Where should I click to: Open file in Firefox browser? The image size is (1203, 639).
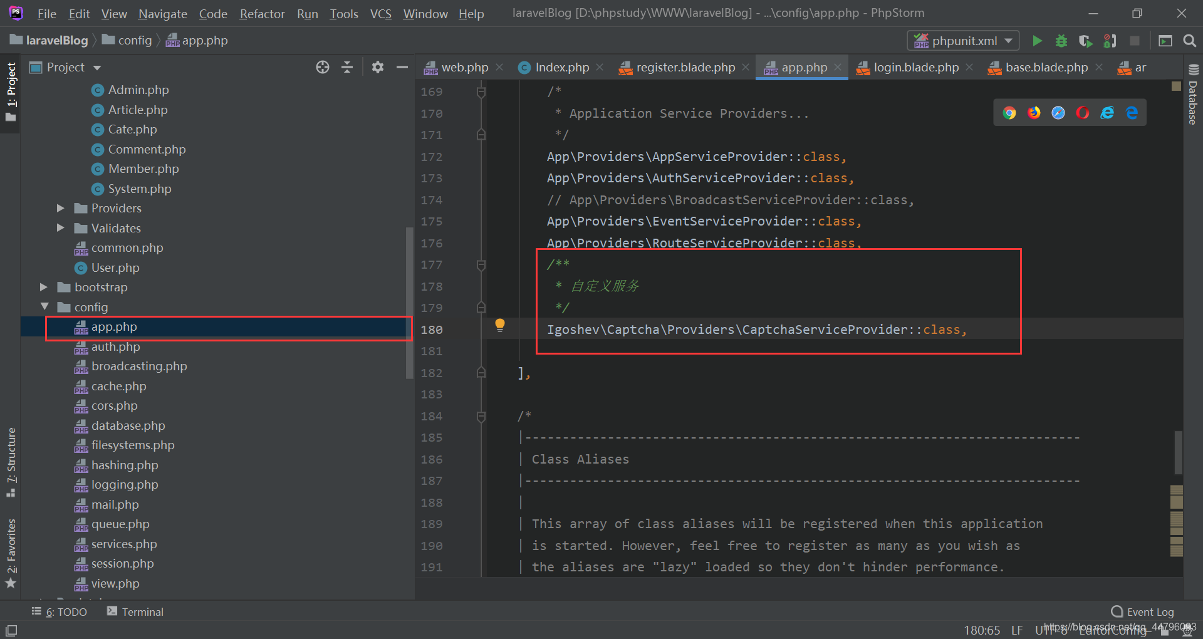[x=1033, y=113]
